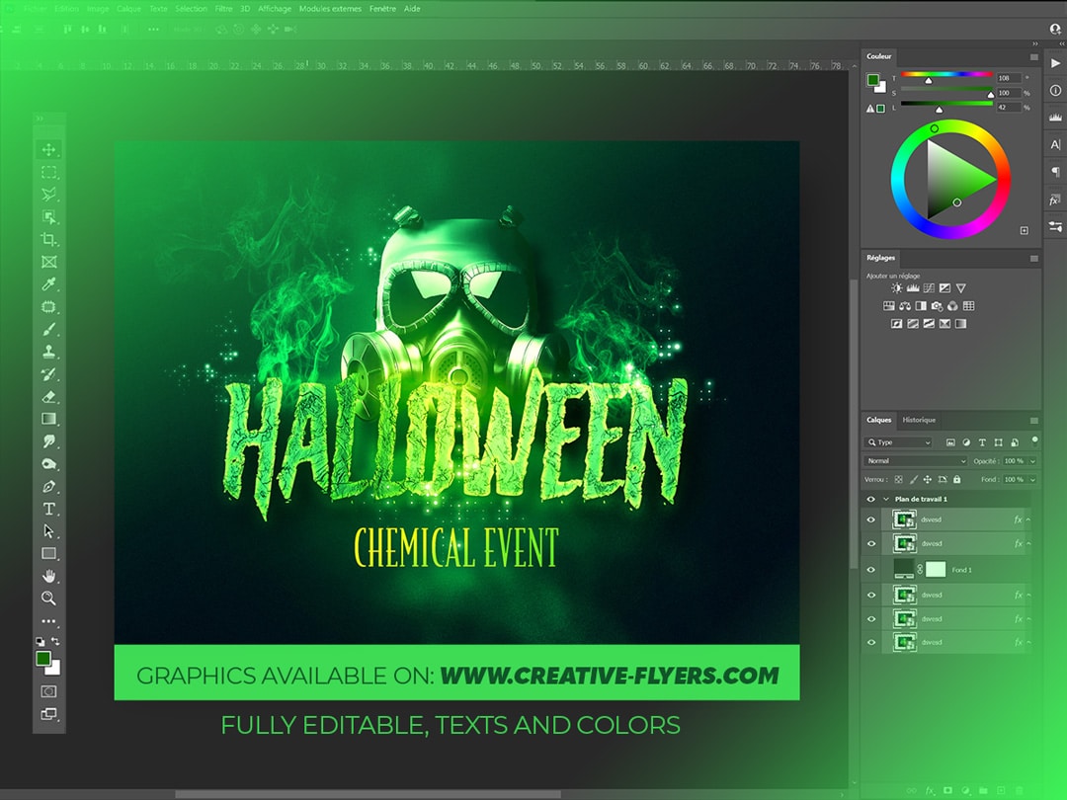
Task: Toggle visibility of Plan de travail 1
Action: (870, 500)
